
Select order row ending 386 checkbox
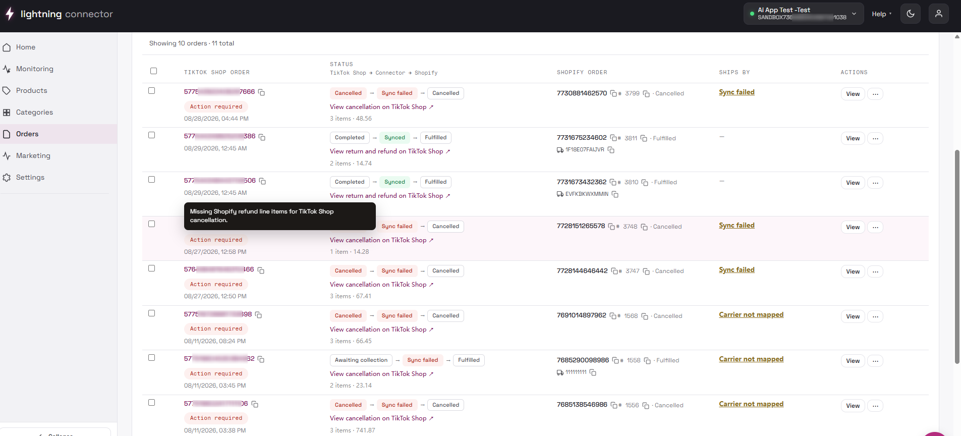151,135
